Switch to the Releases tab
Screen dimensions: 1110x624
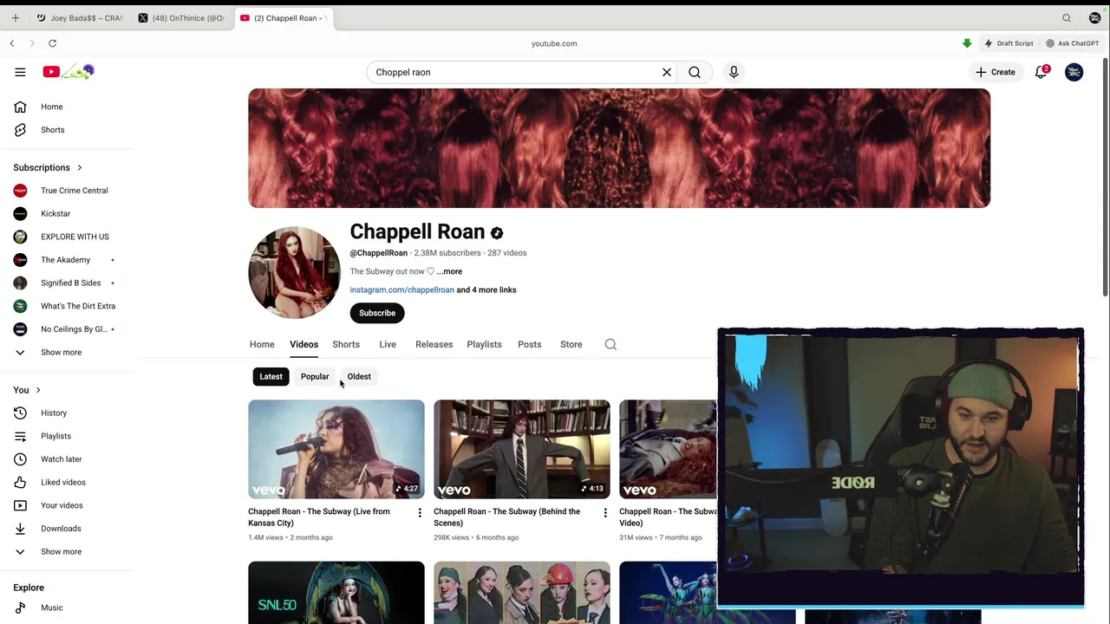coord(434,344)
